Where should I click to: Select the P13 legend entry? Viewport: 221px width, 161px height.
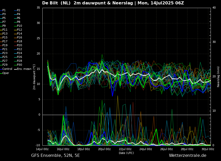pos(4,34)
